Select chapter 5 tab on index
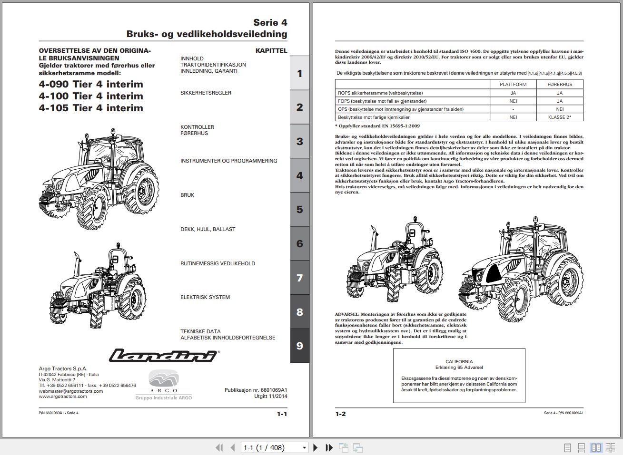Screen dimensions: 623x455 pos(300,209)
